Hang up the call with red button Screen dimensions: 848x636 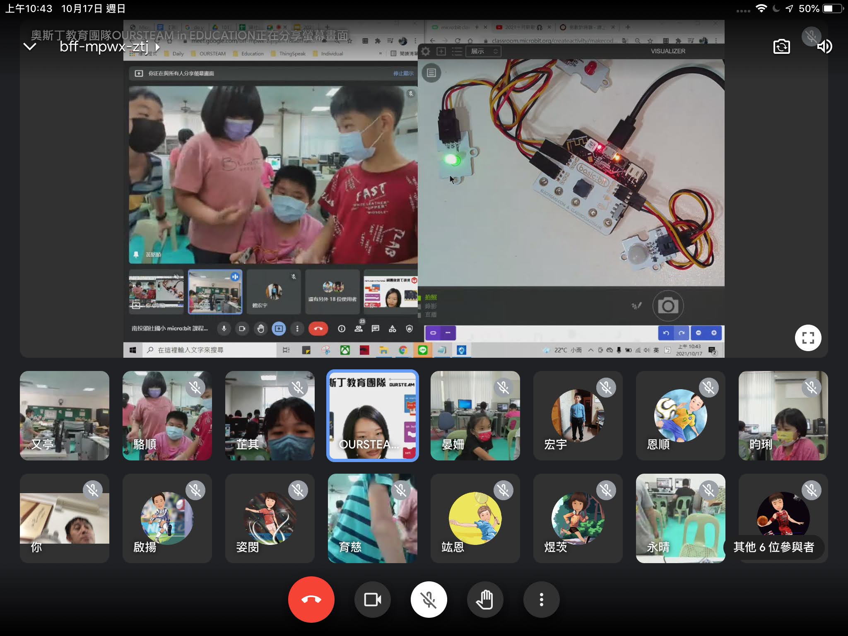[x=311, y=599]
